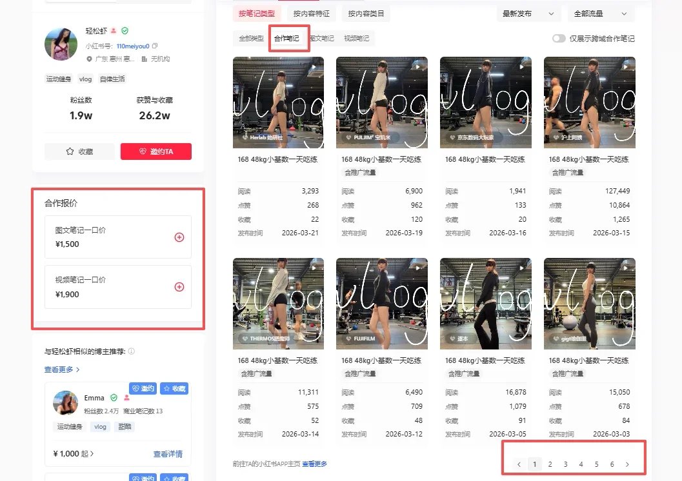The image size is (682, 481).
Task: Go to page 2
Action: [x=550, y=464]
